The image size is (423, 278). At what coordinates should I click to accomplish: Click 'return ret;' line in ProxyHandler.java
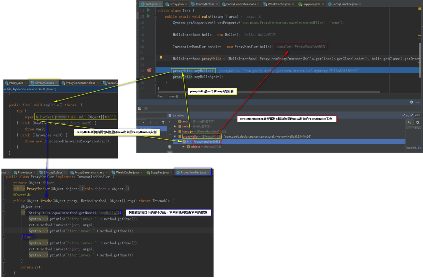[x=31, y=267]
